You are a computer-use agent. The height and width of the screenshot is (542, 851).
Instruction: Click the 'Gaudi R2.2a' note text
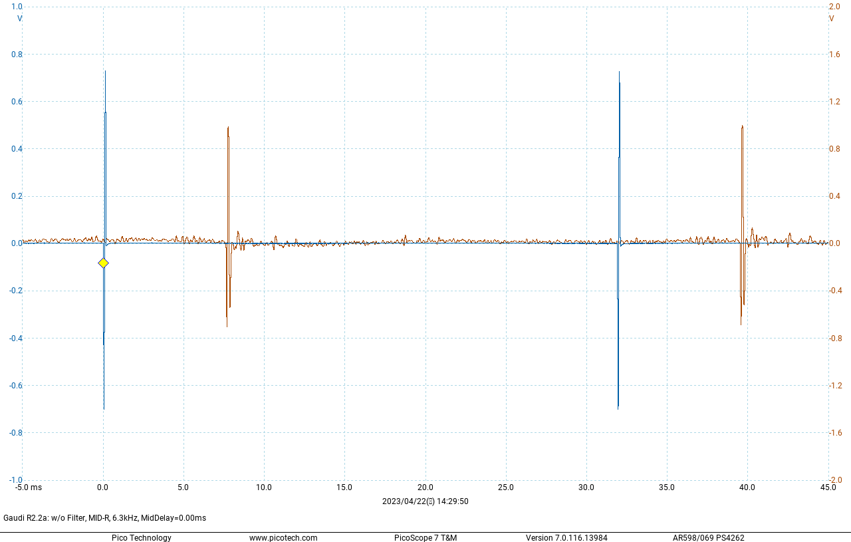click(x=104, y=518)
